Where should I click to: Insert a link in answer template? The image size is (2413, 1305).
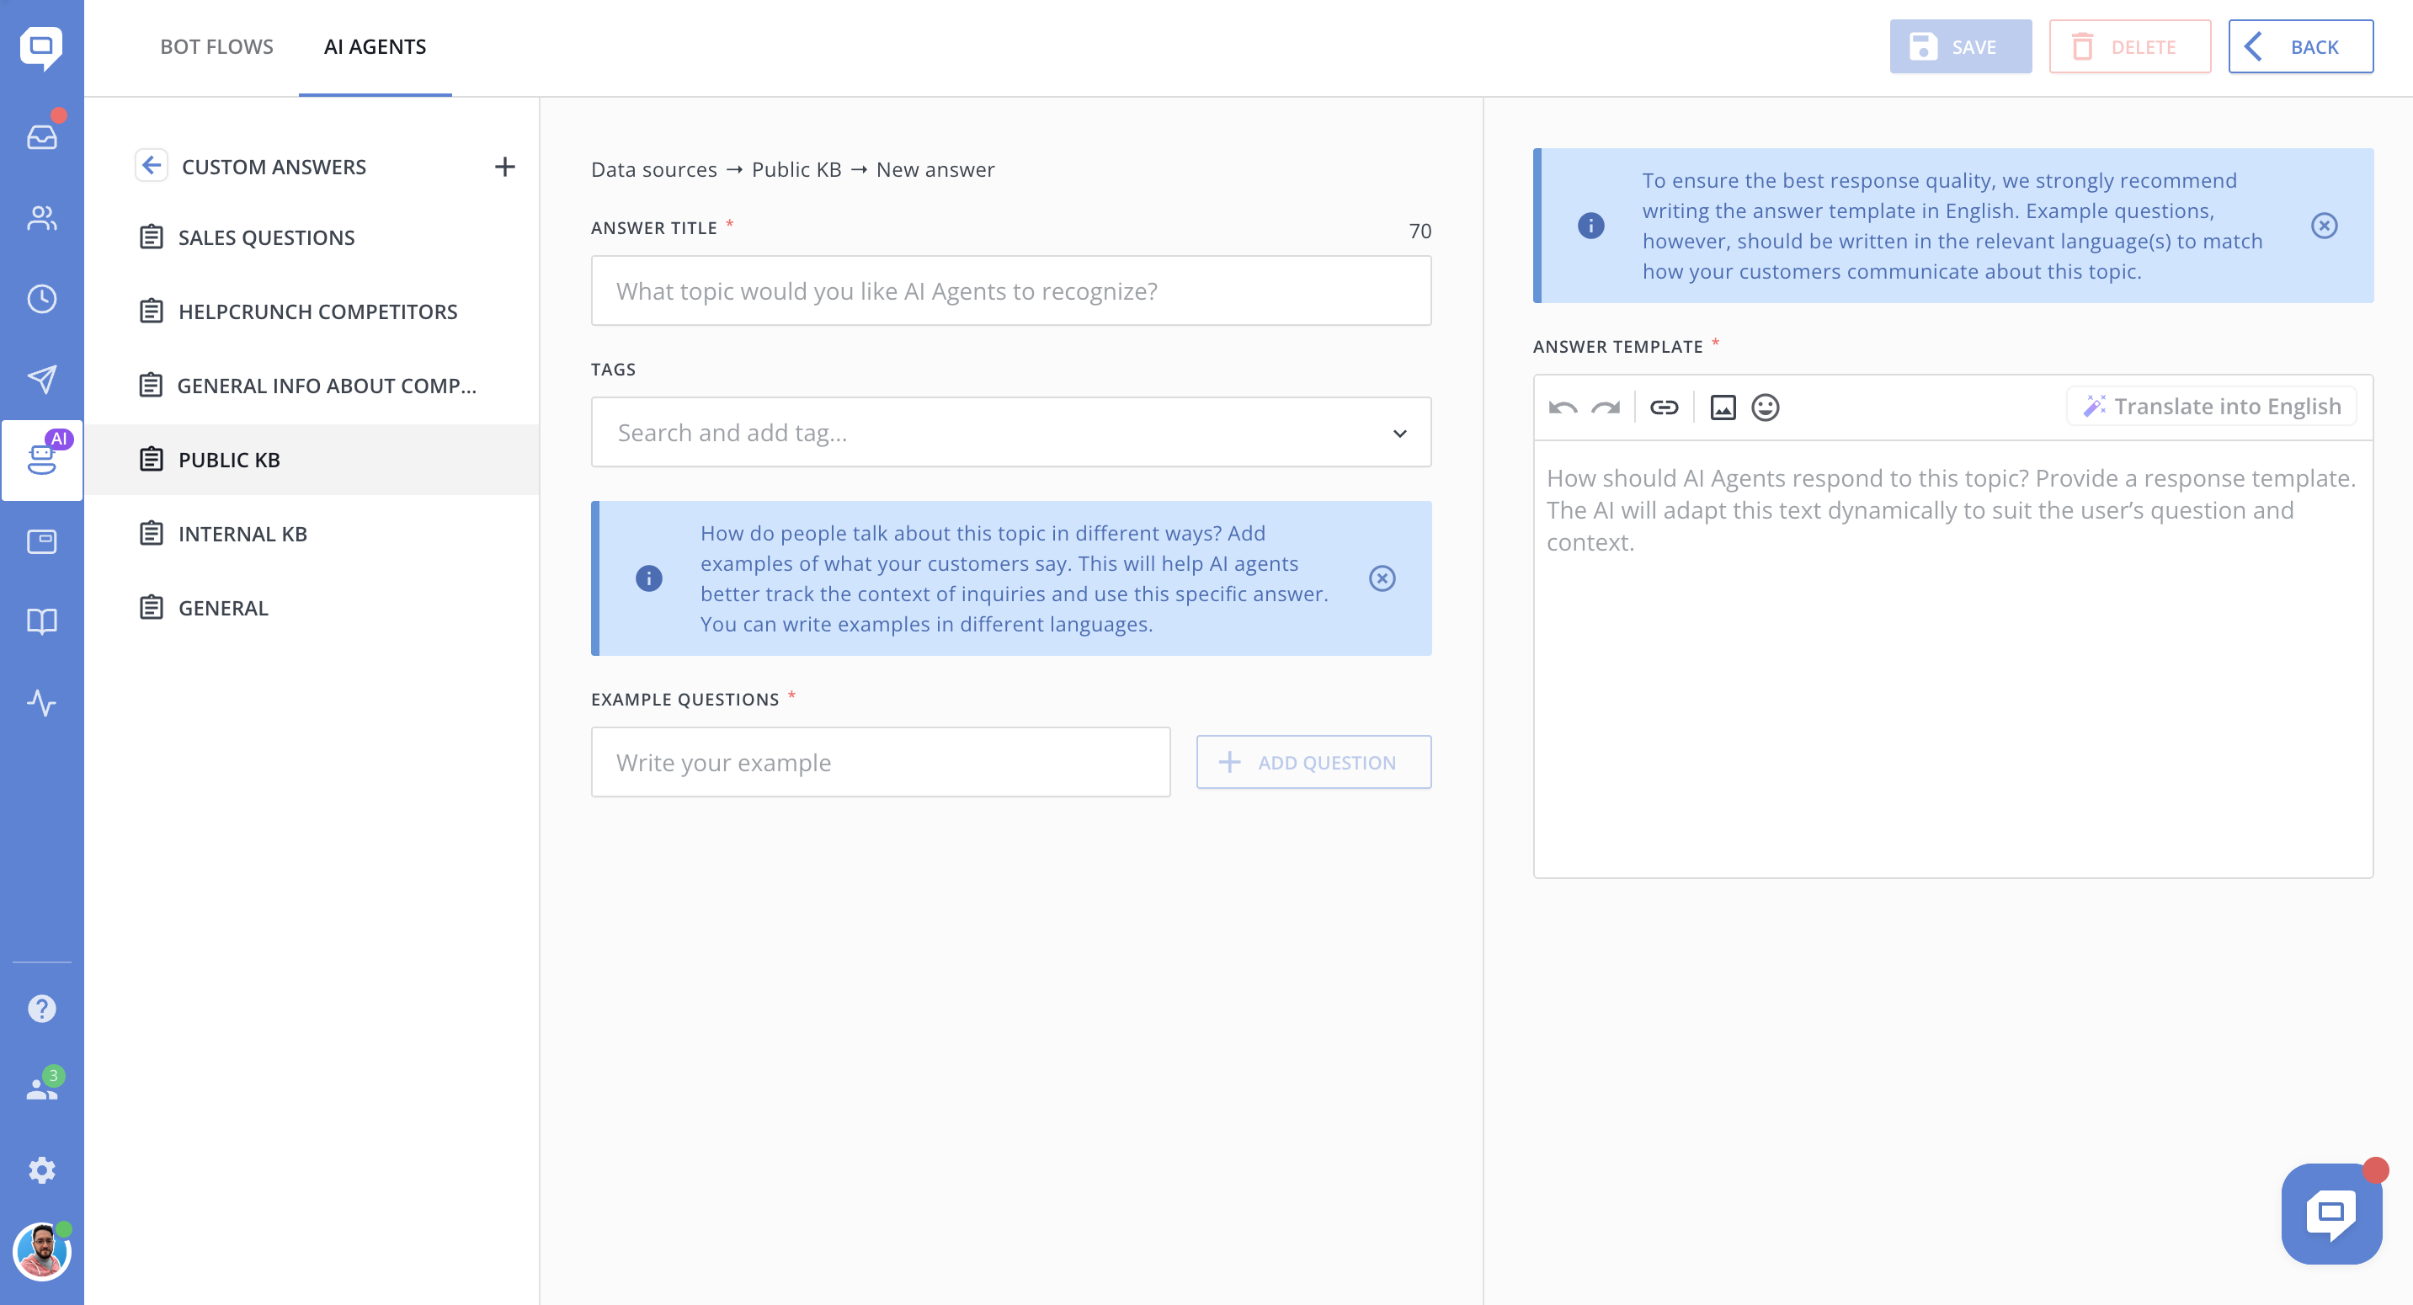[1664, 407]
